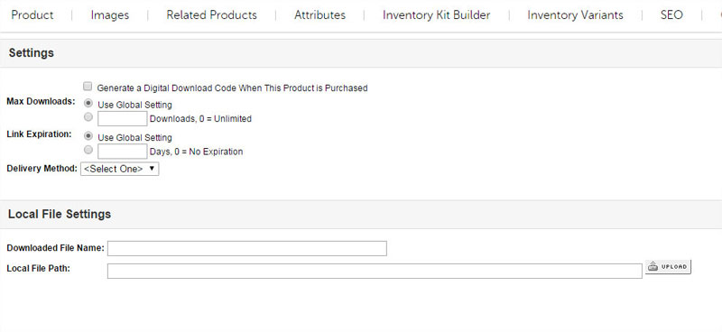Click the Local File Path field
The width and height of the screenshot is (722, 332).
click(375, 272)
